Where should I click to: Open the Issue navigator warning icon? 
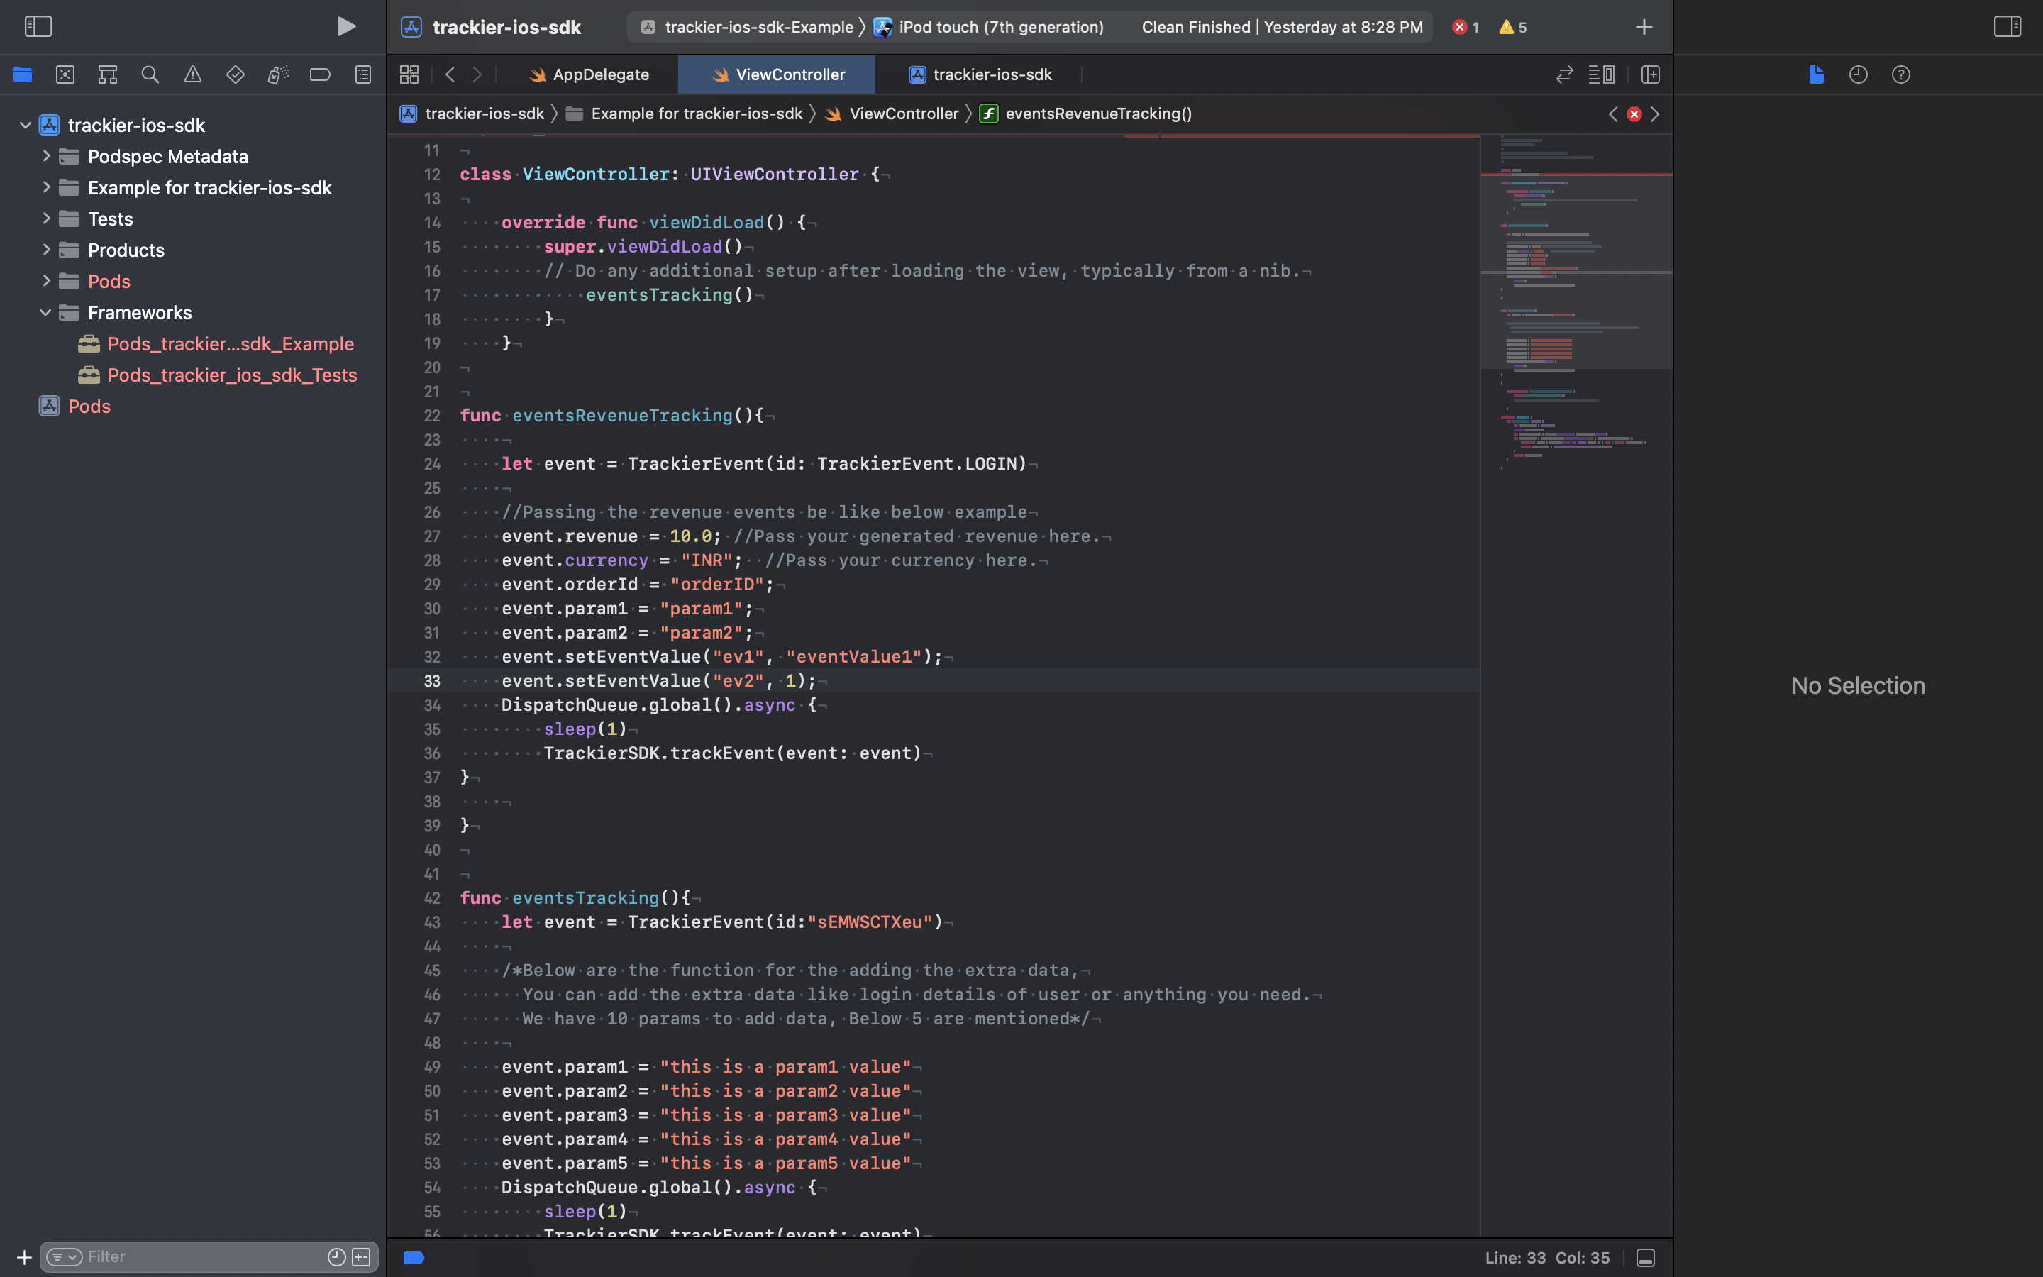(192, 74)
